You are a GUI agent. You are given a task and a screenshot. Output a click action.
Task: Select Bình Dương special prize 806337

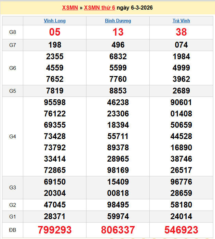coord(118,230)
